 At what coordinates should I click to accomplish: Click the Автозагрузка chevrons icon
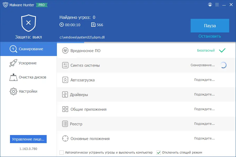65,80
